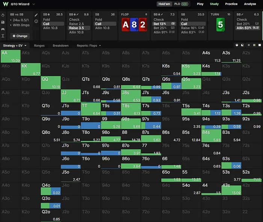This screenshot has height=222, width=263.
Task: Select Bet 20% in BB 6.3 node
Action: pyautogui.click(x=248, y=24)
